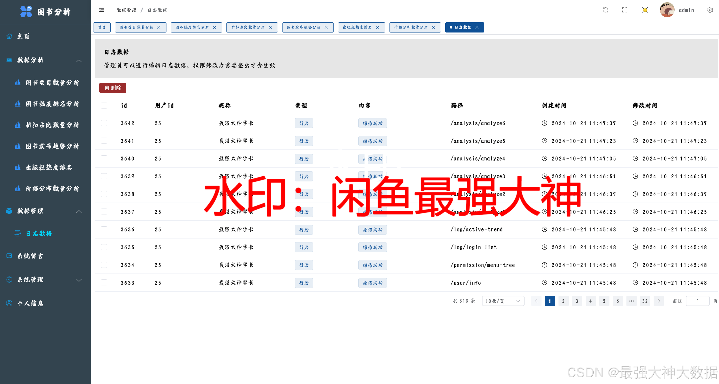
Task: Open 系统留言 in the sidebar
Action: point(30,256)
